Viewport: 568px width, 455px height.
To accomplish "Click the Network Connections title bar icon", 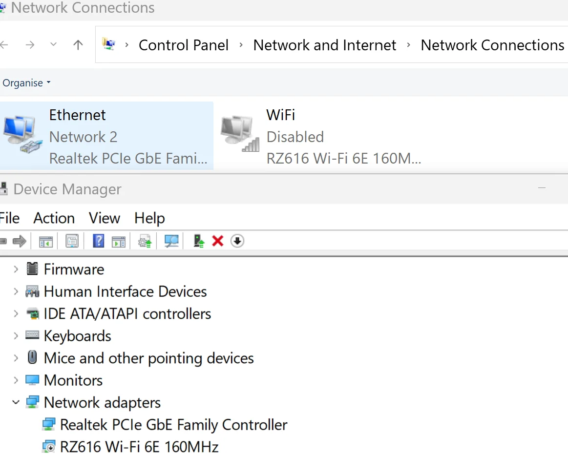I will tap(2, 8).
